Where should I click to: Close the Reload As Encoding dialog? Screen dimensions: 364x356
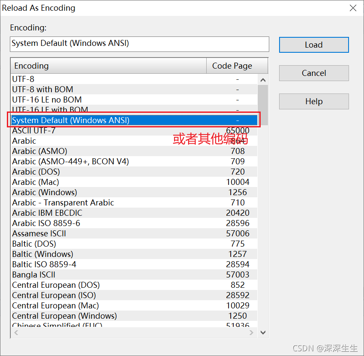click(353, 8)
